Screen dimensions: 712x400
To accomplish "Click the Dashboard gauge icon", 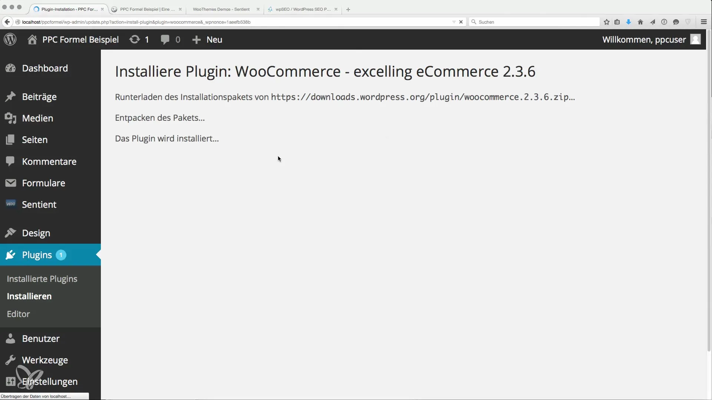I will pyautogui.click(x=10, y=68).
